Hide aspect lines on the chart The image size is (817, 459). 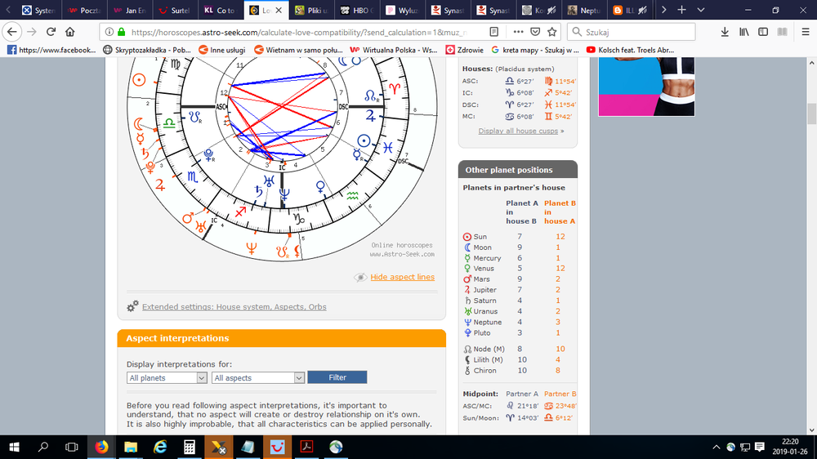[402, 278]
